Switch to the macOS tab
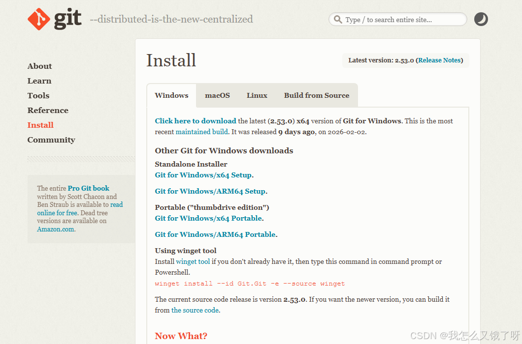The height and width of the screenshot is (344, 522). click(x=217, y=95)
